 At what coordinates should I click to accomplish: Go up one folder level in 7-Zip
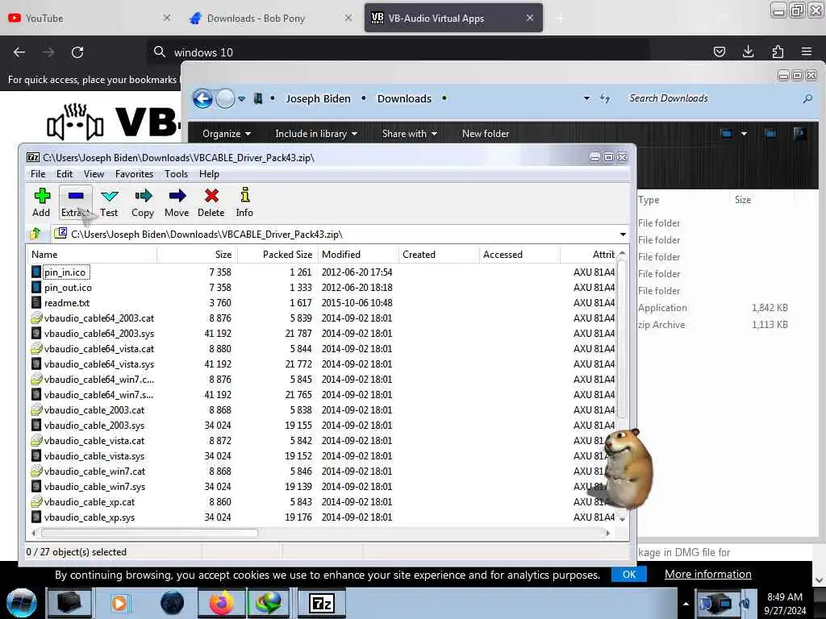click(x=35, y=234)
